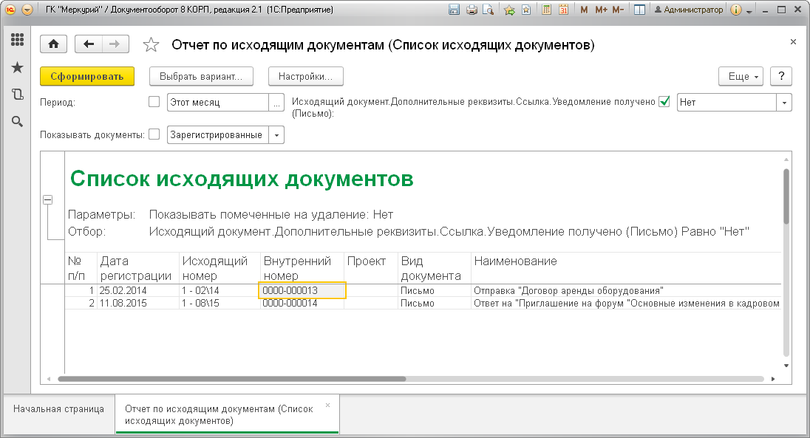Click the scroll down arrow of the report
810x438 pixels.
tap(786, 366)
